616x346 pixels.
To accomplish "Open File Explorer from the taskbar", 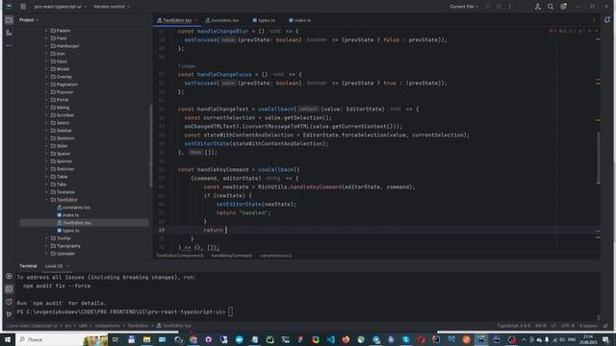I will pyautogui.click(x=147, y=339).
